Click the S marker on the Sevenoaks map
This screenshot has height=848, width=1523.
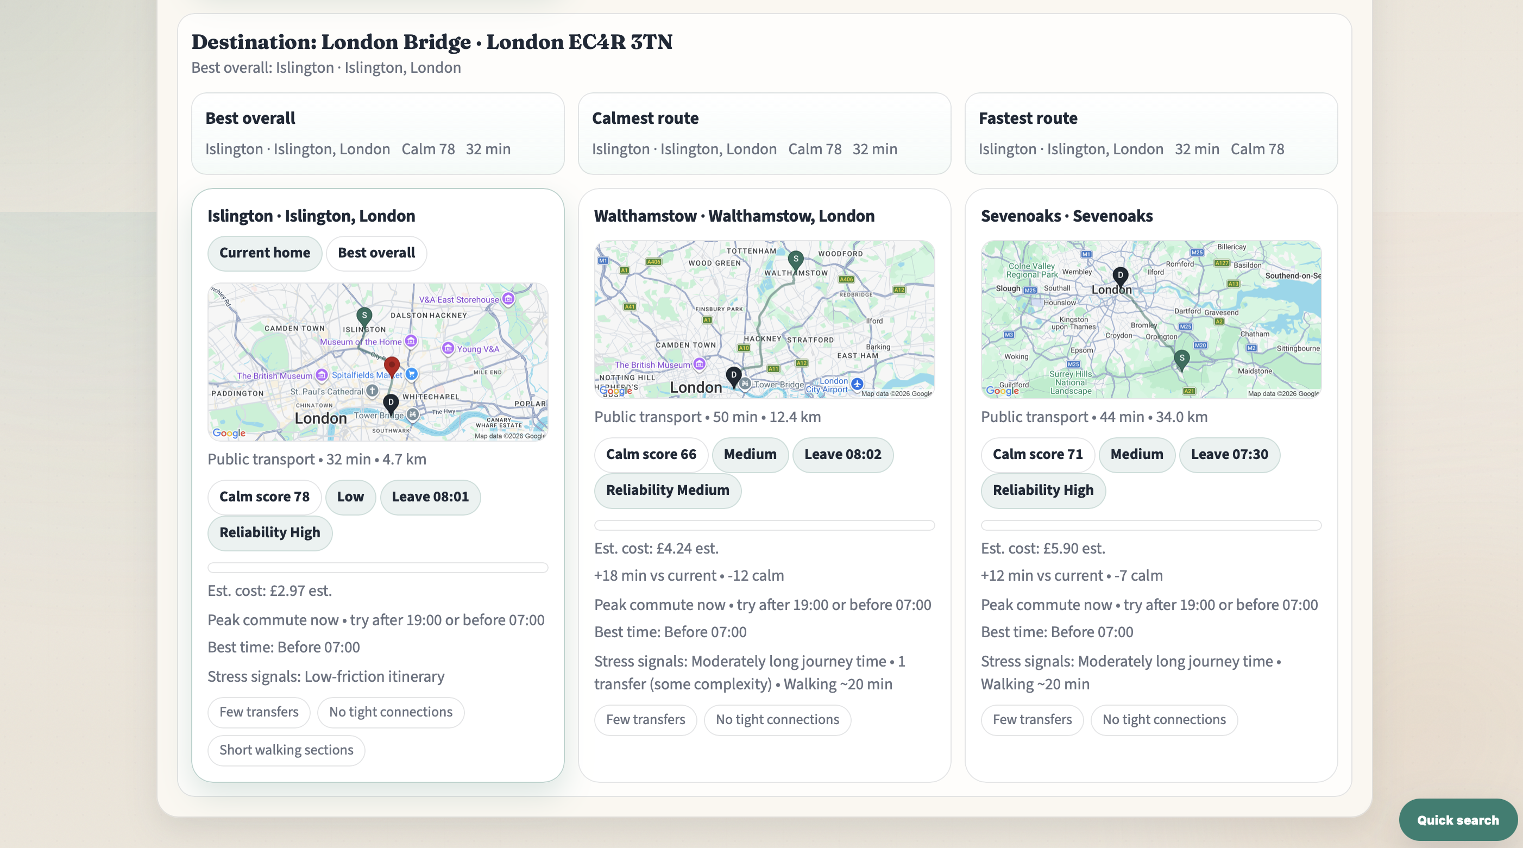point(1181,359)
